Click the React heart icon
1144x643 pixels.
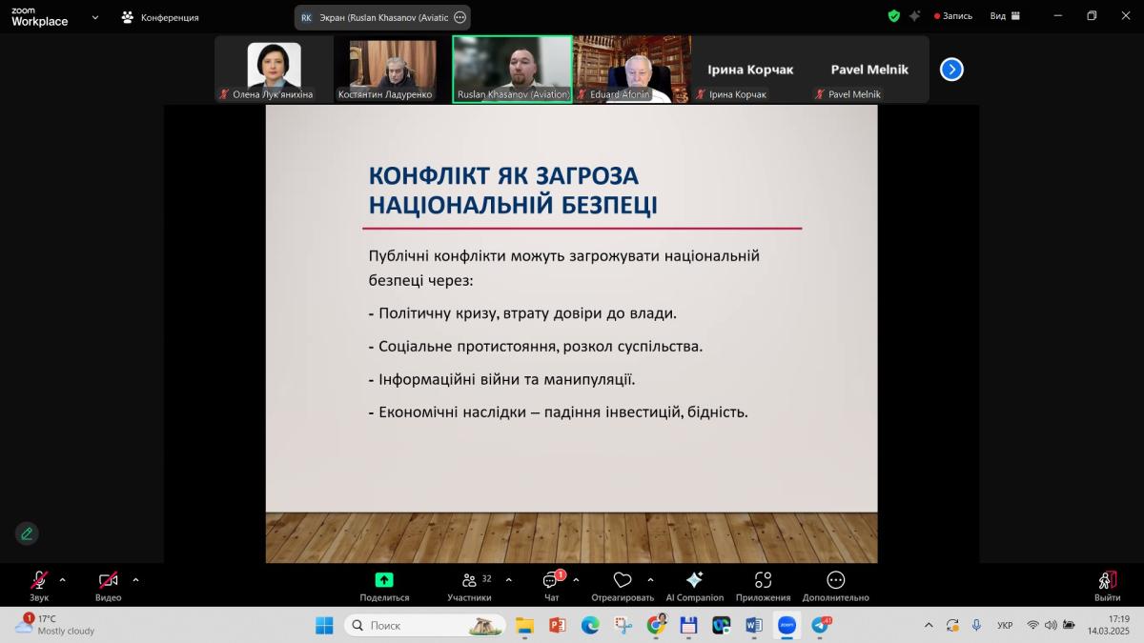(623, 580)
